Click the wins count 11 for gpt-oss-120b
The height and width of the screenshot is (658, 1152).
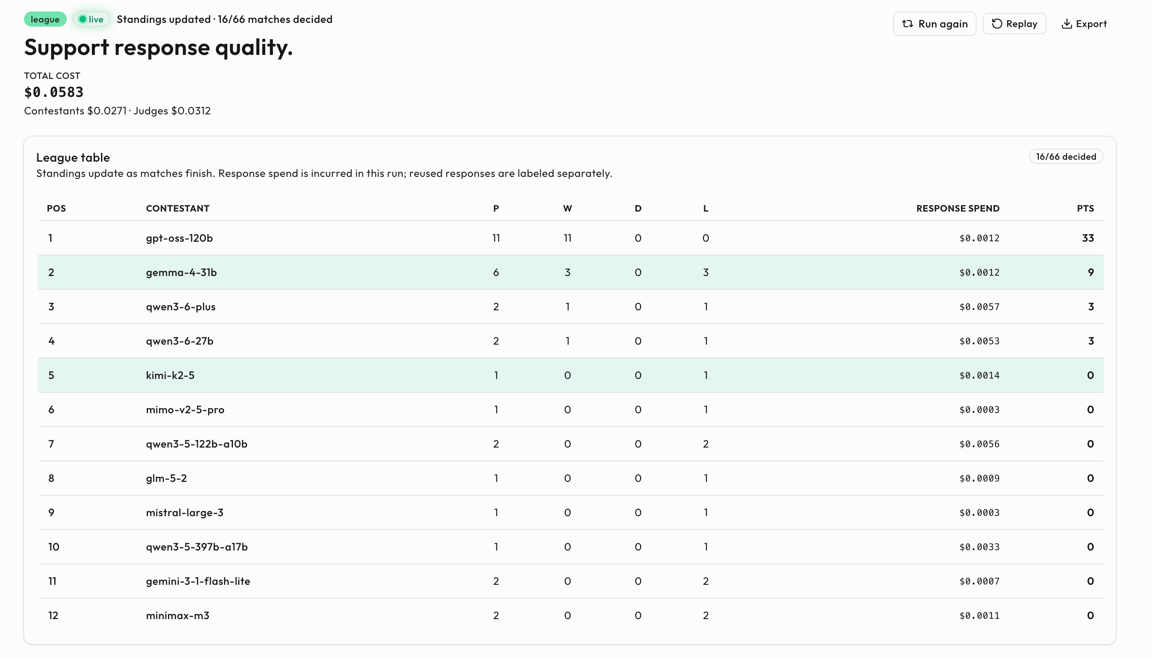coord(567,238)
